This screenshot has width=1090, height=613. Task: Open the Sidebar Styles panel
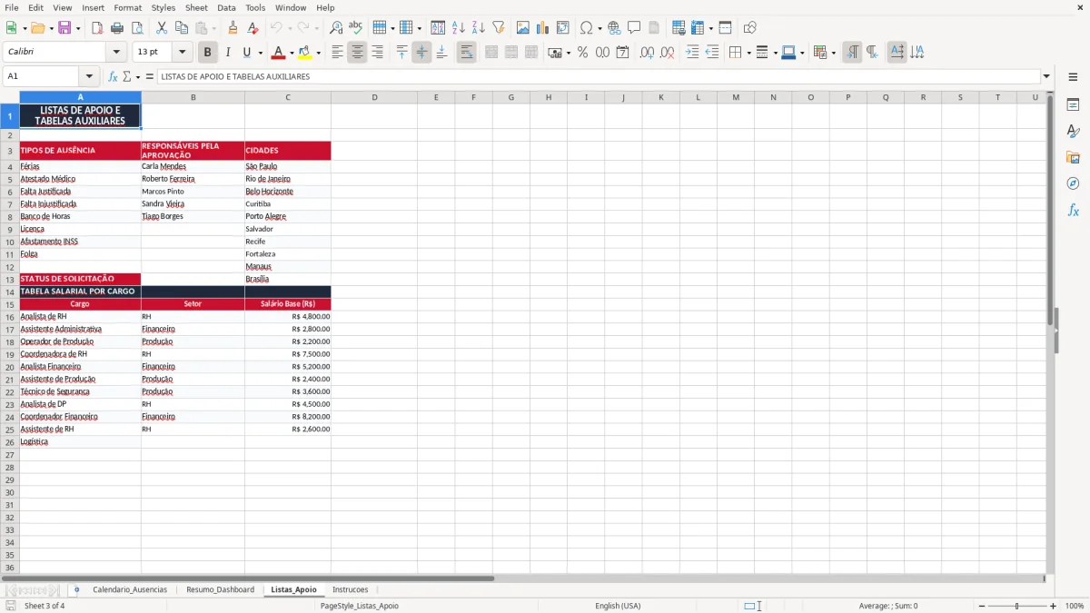pyautogui.click(x=1073, y=132)
